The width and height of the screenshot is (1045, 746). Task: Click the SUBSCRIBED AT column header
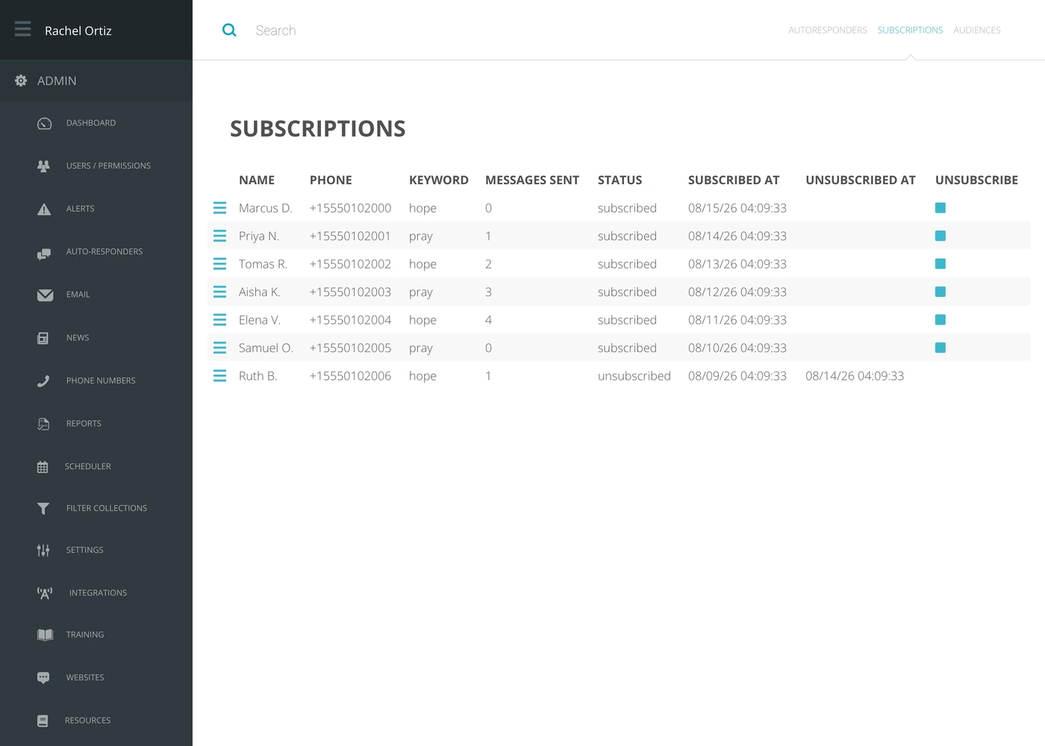[734, 180]
